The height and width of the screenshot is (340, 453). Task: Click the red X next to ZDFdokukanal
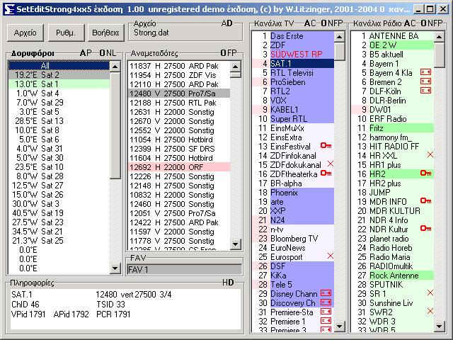pyautogui.click(x=331, y=164)
